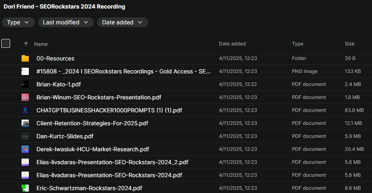Viewport: 372px width, 193px height.
Task: Click the page title Dori Friend SEORockstars 2024 Recording
Action: [x=64, y=6]
